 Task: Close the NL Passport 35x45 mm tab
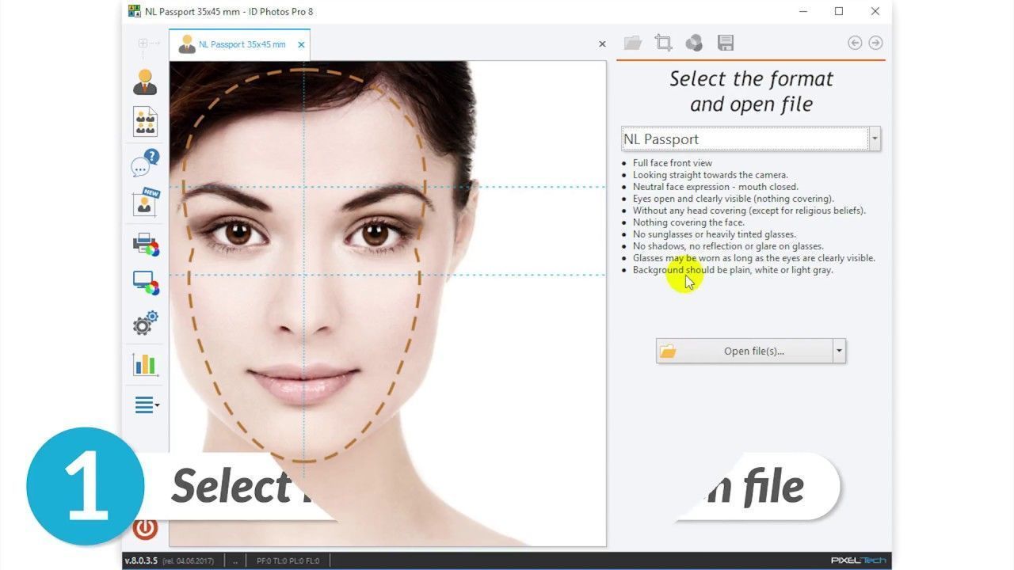coord(301,44)
